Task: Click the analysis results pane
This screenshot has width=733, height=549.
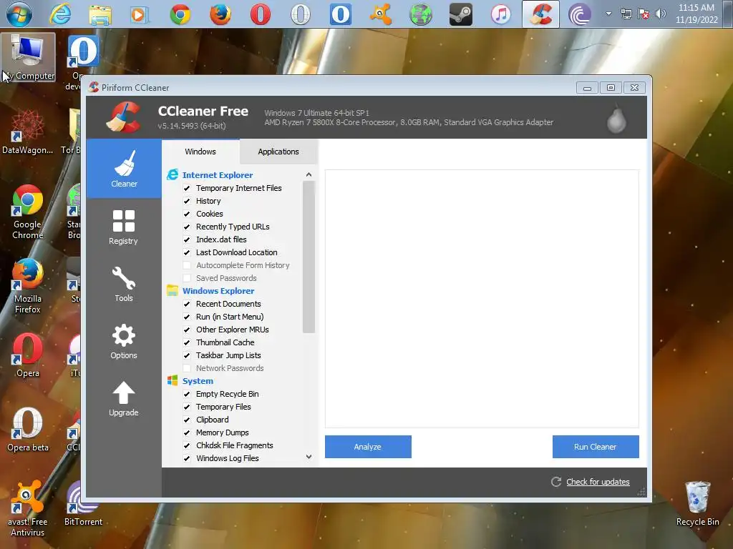Action: 482,299
